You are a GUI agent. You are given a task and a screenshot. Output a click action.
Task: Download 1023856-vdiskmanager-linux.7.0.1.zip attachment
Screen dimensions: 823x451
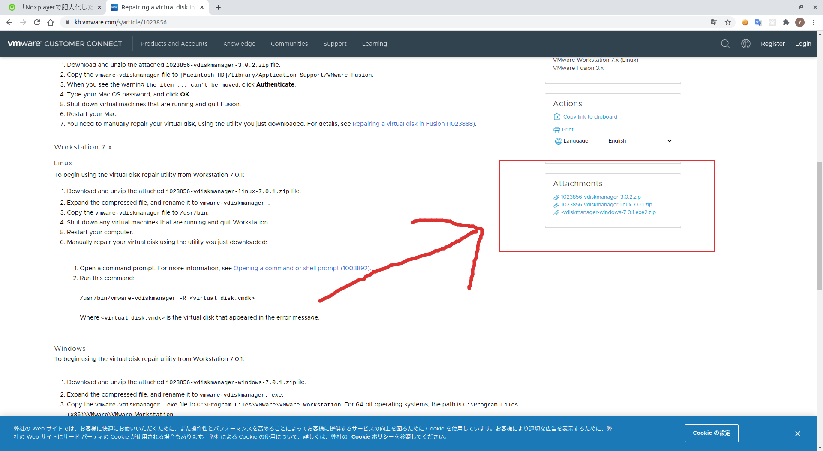tap(607, 205)
